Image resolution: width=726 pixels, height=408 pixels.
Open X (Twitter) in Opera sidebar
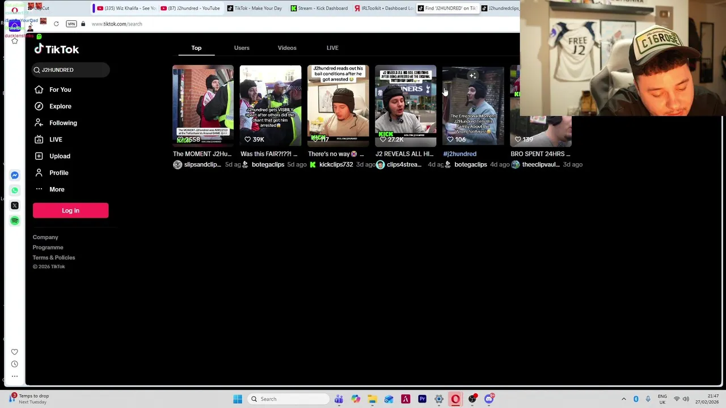(15, 206)
